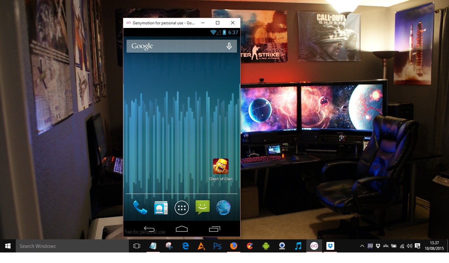This screenshot has height=263, width=449.
Task: Return home with the Android Home button
Action: point(182,228)
